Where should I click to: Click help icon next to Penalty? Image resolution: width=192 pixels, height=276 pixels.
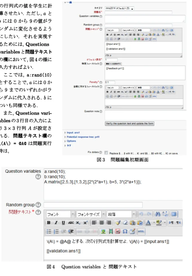tap(101, 82)
